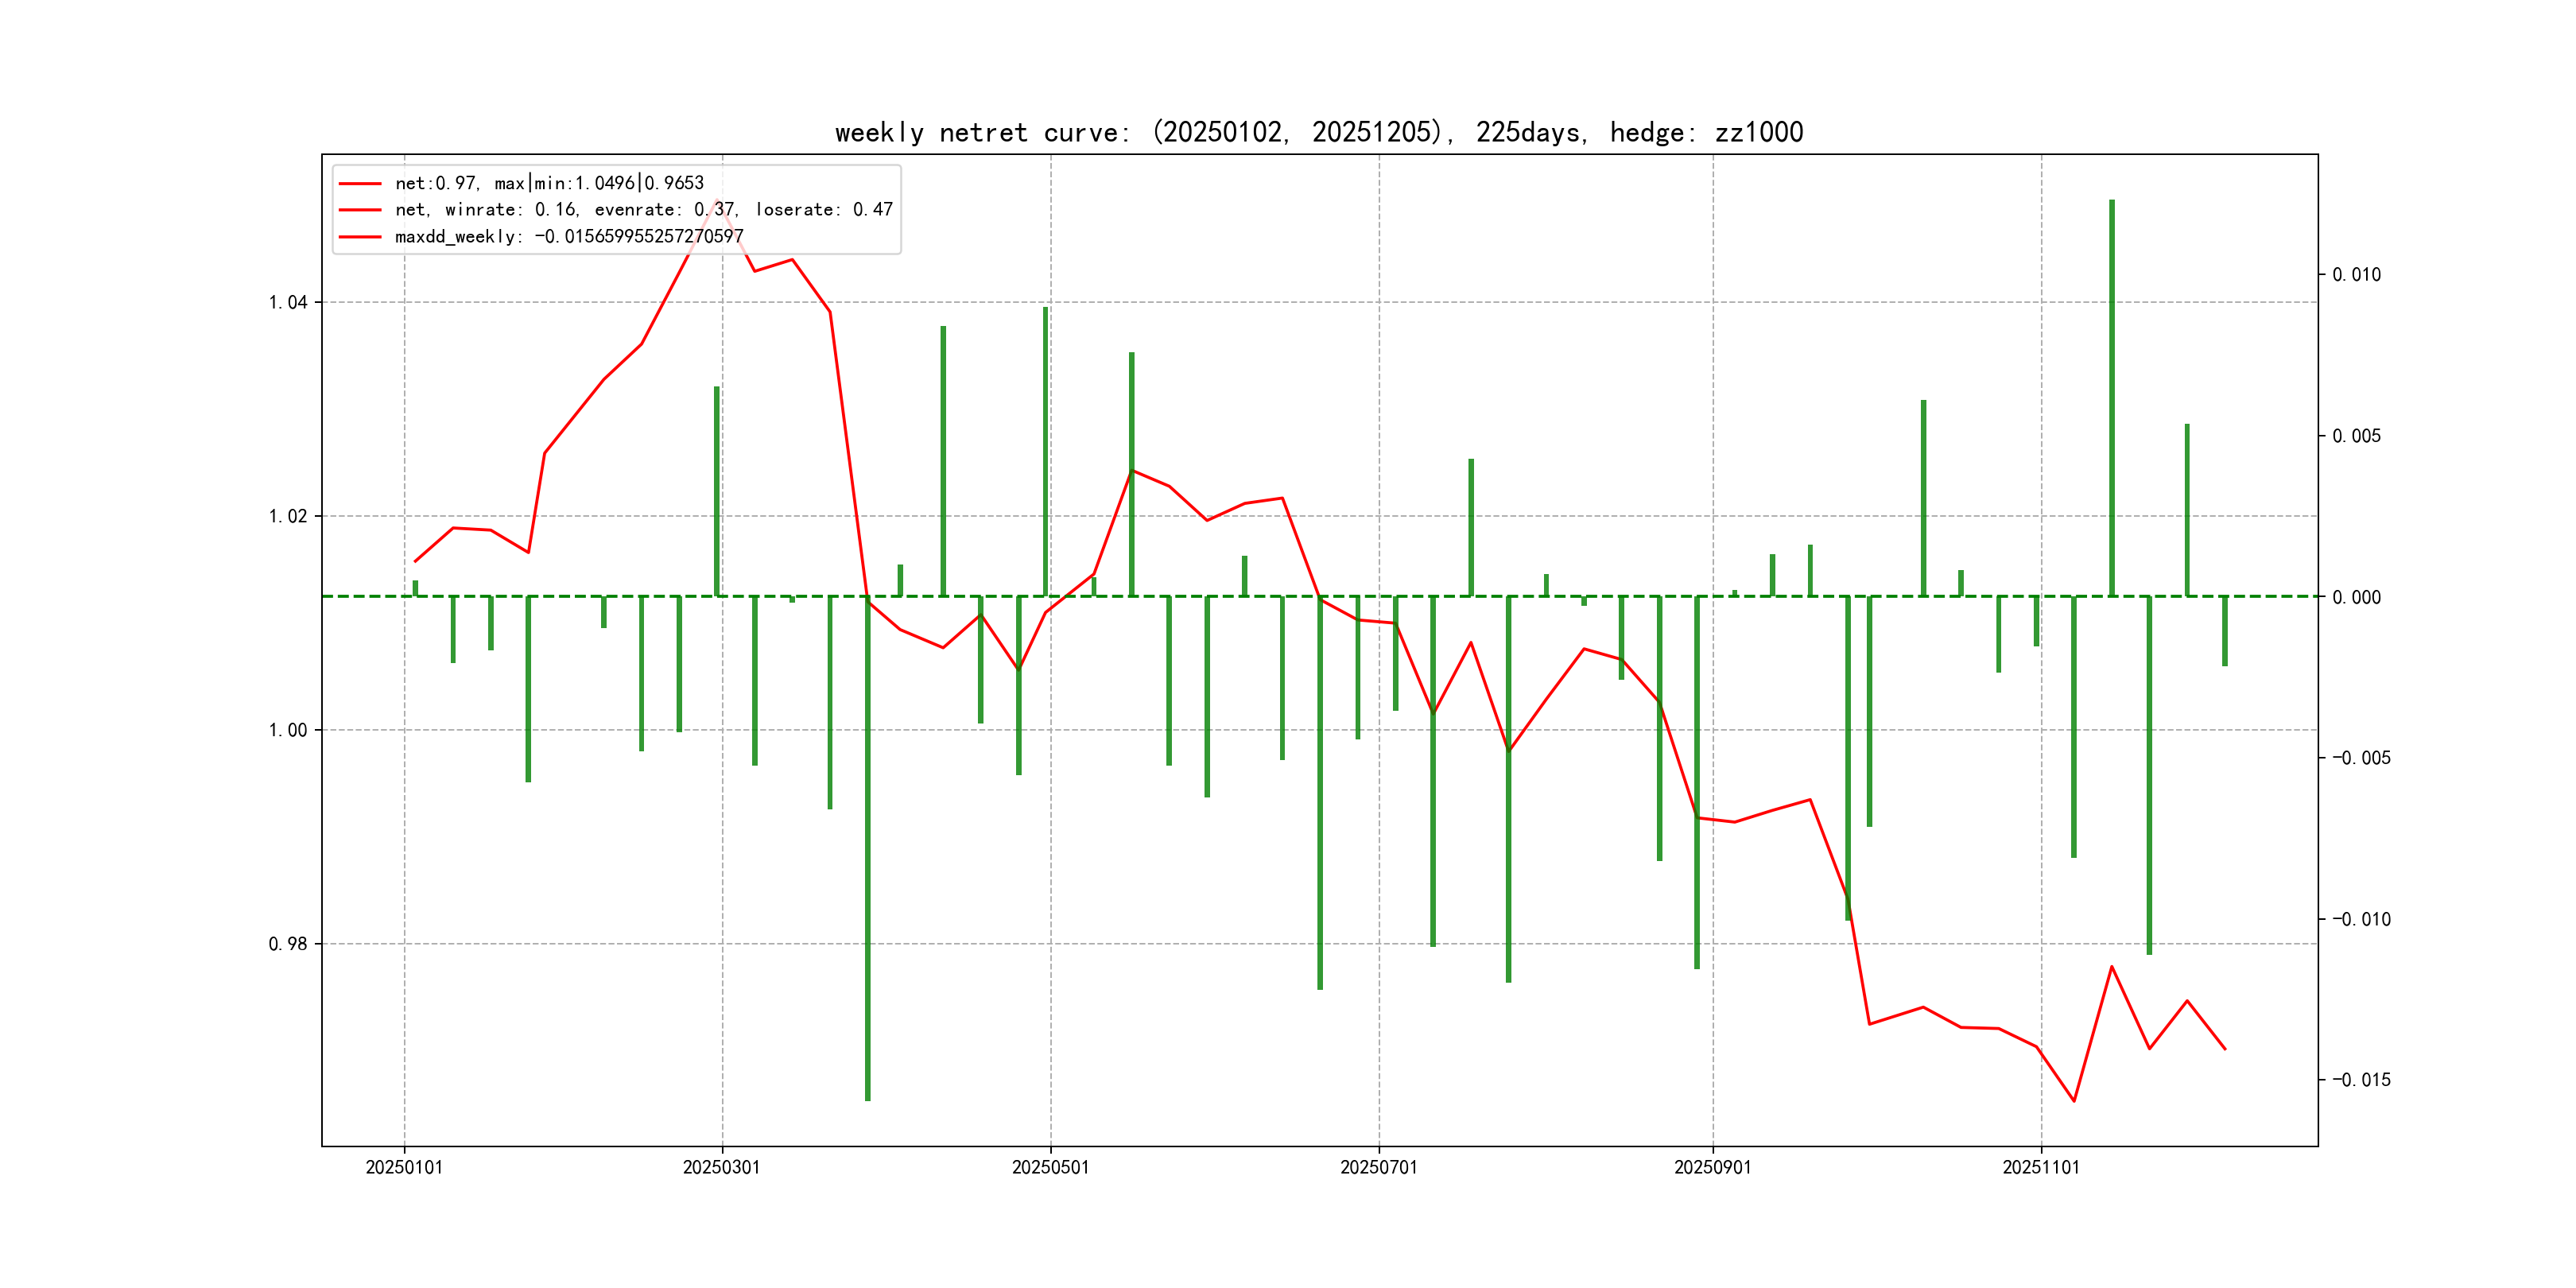The height and width of the screenshot is (1288, 2576).
Task: Click the x-axis date label 20250901
Action: 1712,1167
